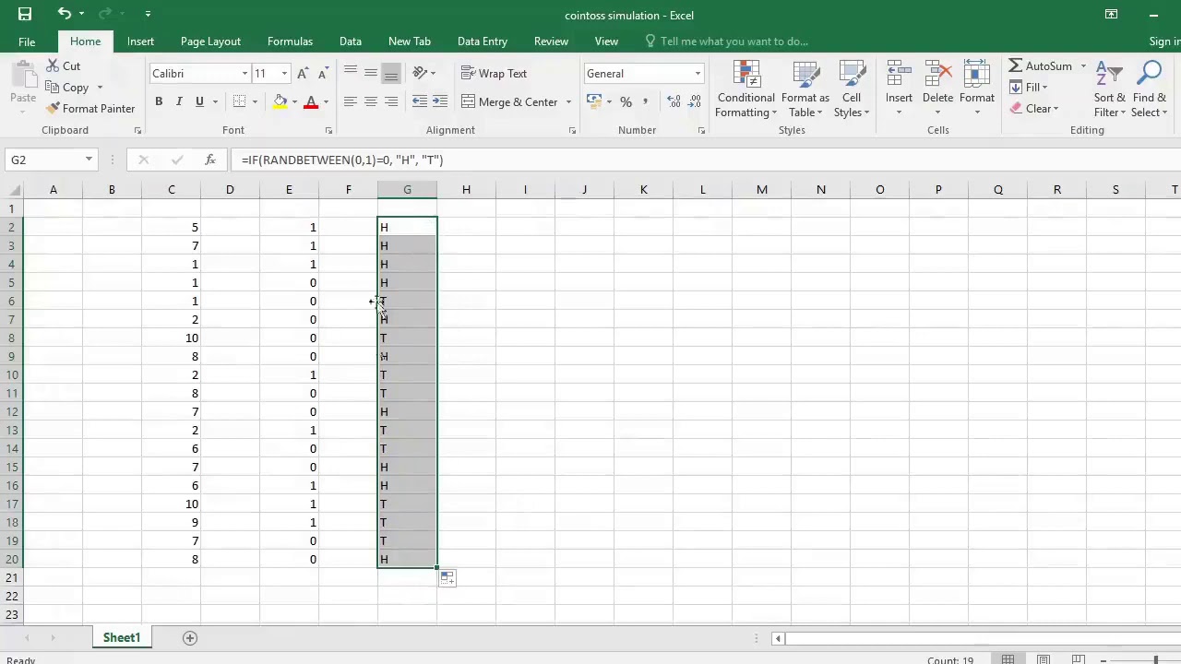Viewport: 1181px width, 664px height.
Task: Apply Comma Style format
Action: coord(645,101)
